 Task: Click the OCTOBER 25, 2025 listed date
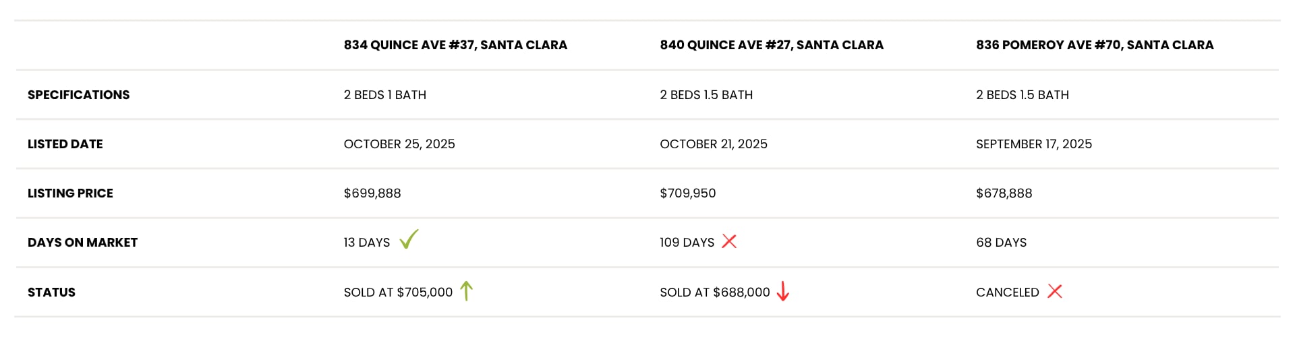click(x=399, y=144)
